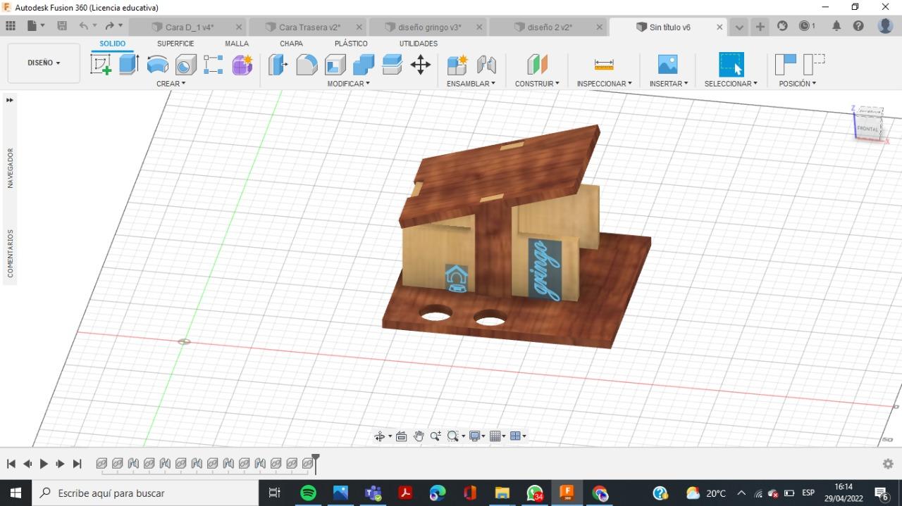902x506 pixels.
Task: Expand the document tabs overflow chevron
Action: pos(739,27)
